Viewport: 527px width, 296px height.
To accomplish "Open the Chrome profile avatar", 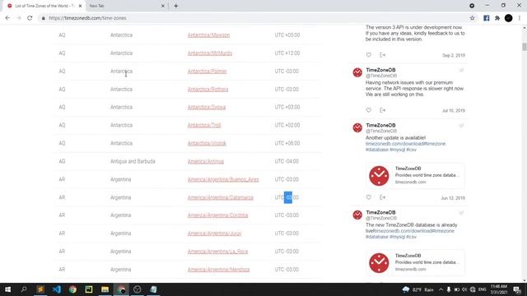I will pos(509,18).
